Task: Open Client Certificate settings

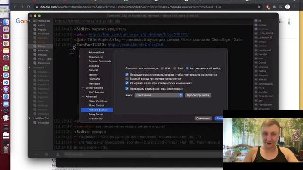Action: (x=98, y=101)
